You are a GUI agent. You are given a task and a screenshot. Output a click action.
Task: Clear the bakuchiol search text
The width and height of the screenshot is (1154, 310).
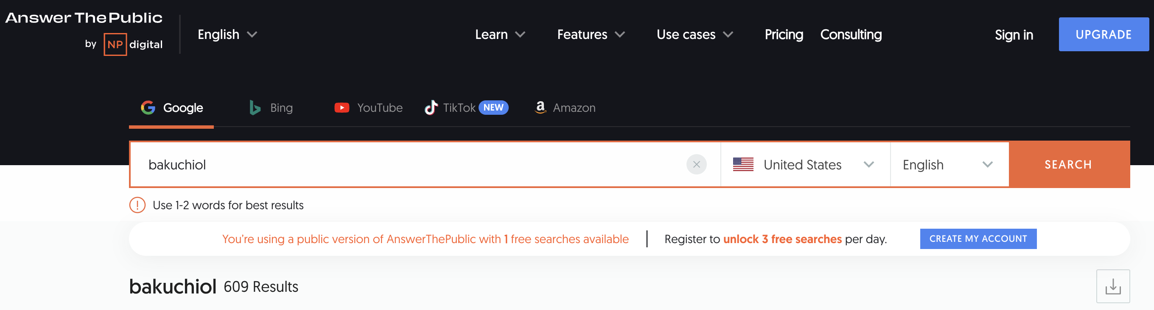(x=696, y=165)
